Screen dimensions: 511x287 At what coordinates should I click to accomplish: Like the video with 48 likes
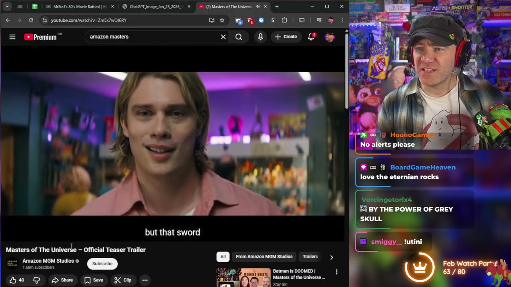[x=17, y=280]
